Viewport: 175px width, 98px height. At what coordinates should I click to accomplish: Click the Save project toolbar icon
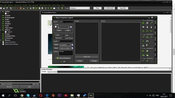[7, 8]
